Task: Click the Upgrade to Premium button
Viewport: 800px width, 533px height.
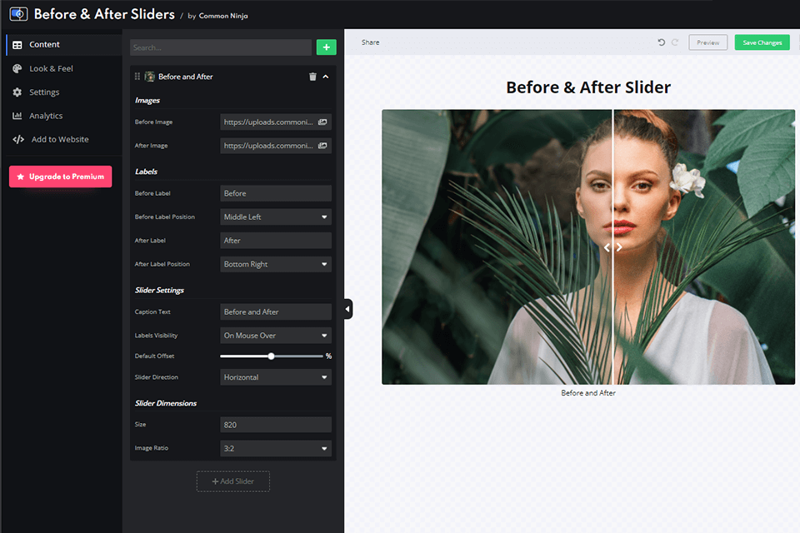Action: tap(60, 177)
